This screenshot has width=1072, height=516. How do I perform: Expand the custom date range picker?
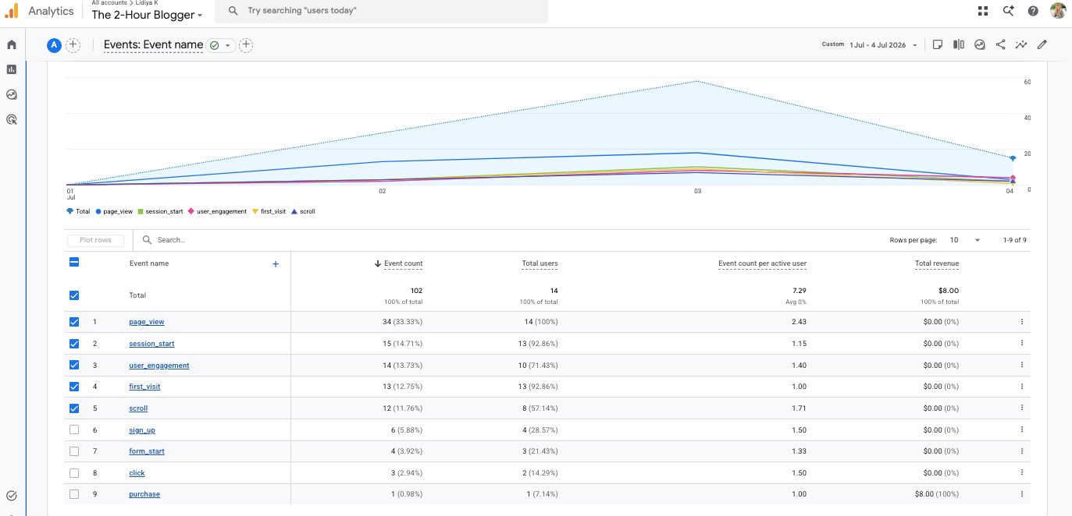[871, 45]
